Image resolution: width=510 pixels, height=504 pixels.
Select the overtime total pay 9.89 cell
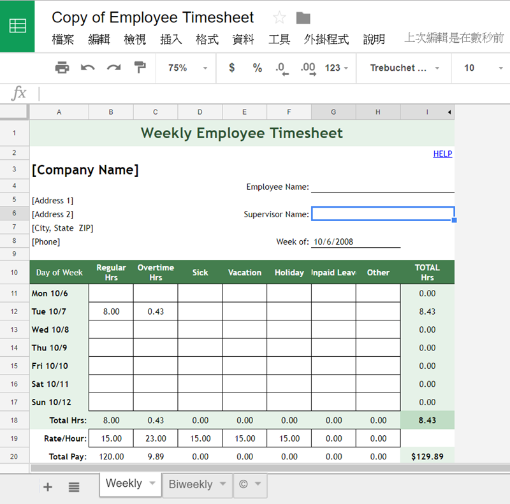156,456
